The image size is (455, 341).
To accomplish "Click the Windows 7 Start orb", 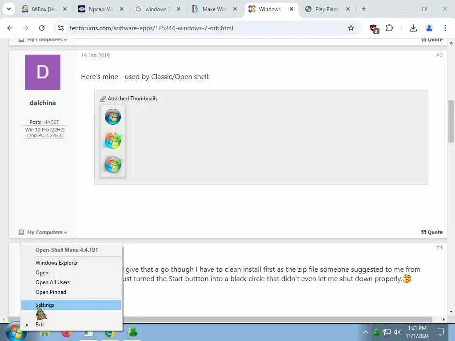I will click(16, 332).
